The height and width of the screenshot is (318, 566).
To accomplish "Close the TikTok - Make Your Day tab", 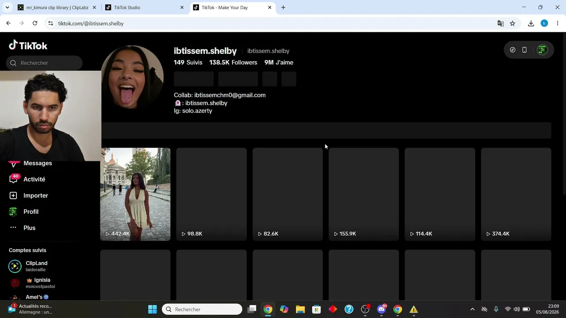I will 270,8.
